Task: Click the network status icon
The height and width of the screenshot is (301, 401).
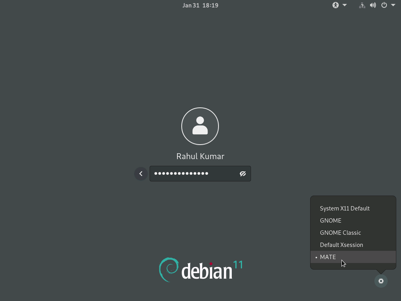Action: tap(361, 5)
